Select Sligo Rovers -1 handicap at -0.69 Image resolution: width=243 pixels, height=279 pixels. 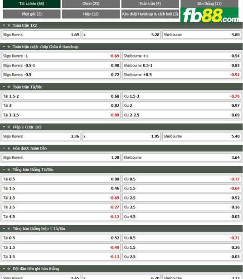(61, 56)
